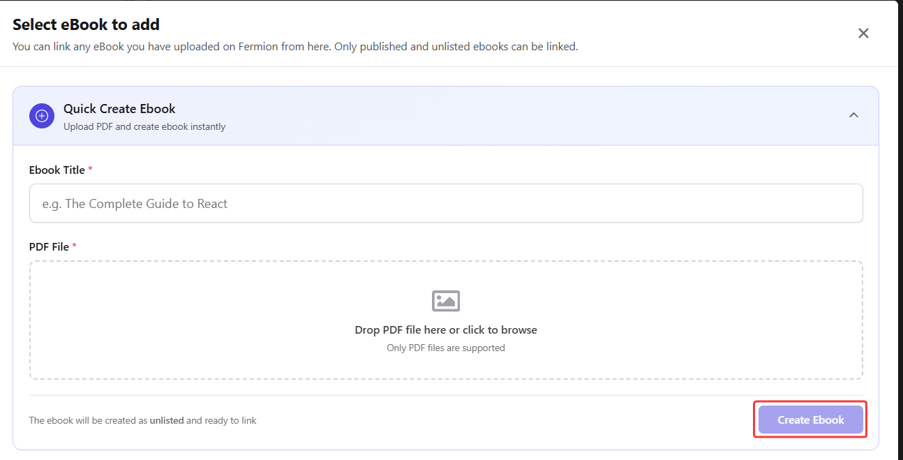Click the plus circle Quick Create icon

(41, 116)
